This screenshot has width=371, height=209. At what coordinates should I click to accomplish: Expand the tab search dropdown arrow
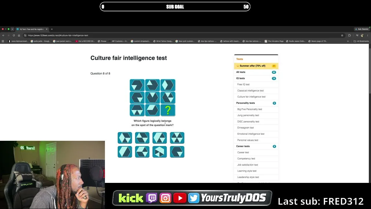click(x=12, y=29)
